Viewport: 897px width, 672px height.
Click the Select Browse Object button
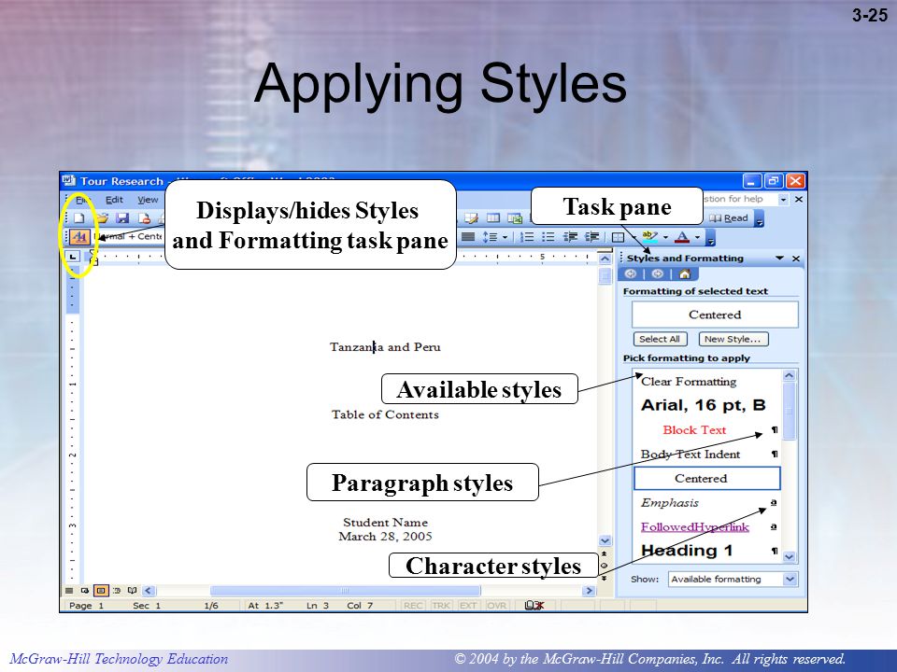[x=605, y=566]
